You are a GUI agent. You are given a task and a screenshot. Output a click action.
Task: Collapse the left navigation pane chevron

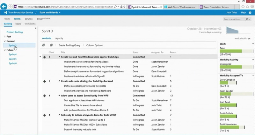click(35, 28)
